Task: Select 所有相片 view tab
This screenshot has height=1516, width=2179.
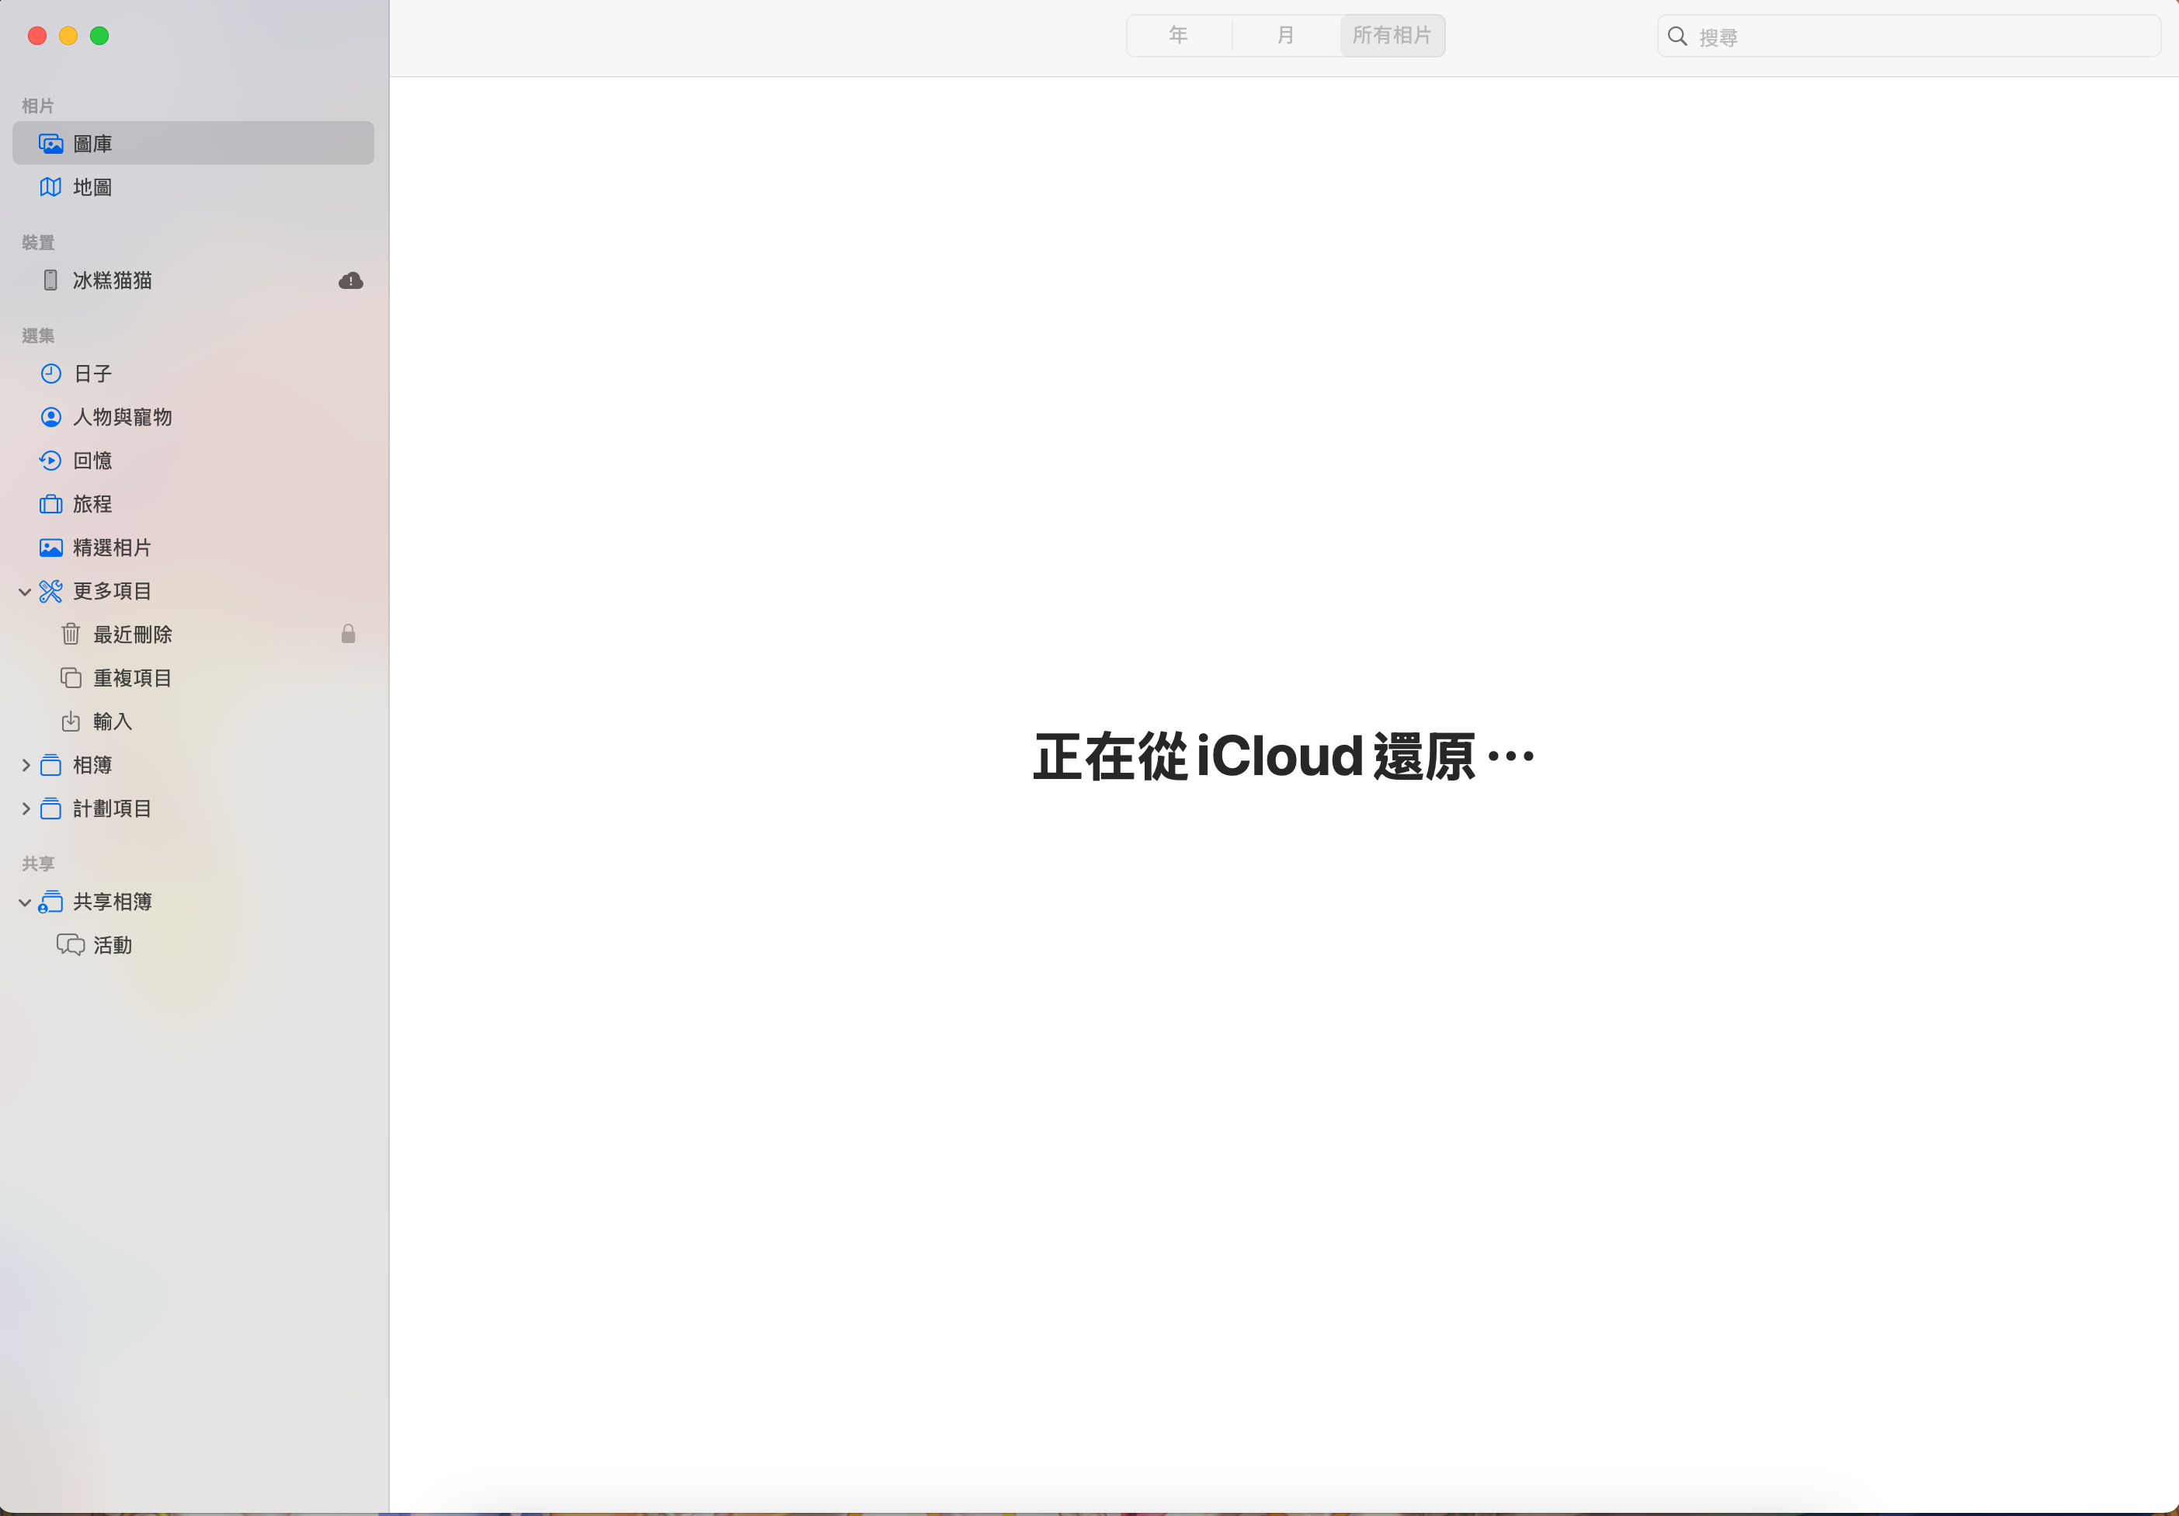Action: pos(1392,36)
